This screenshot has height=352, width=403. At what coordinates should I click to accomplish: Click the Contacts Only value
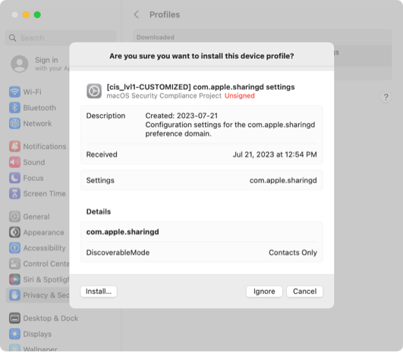click(x=293, y=253)
